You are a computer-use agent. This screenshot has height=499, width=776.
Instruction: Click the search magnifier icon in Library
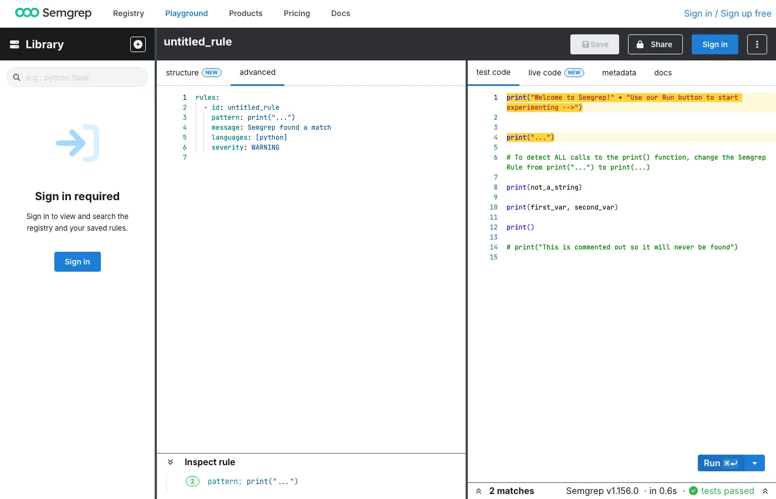pyautogui.click(x=17, y=77)
